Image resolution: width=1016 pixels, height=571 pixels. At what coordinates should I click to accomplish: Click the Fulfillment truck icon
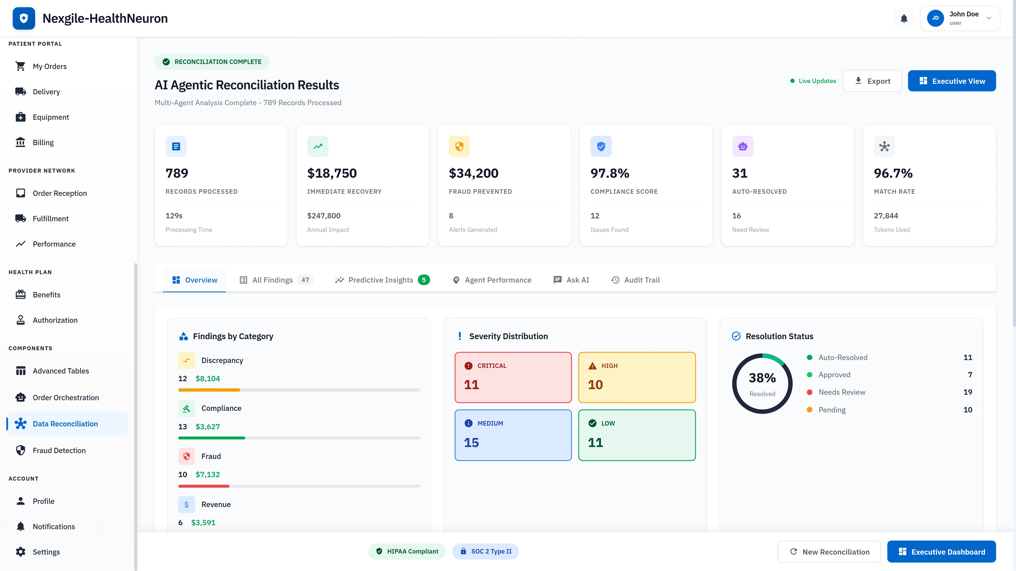(21, 218)
